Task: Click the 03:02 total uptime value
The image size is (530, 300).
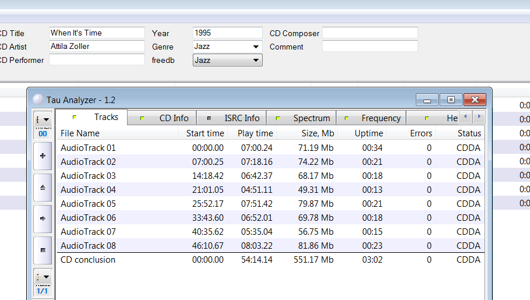Action: tap(372, 260)
